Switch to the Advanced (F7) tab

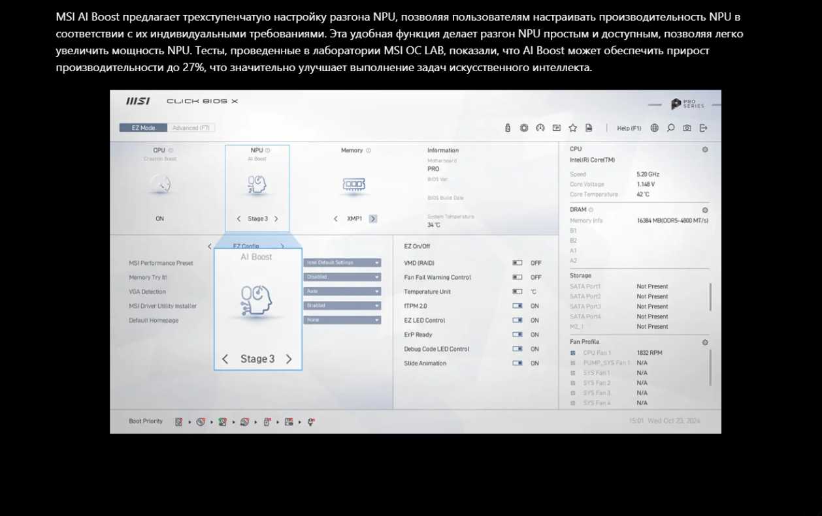[191, 128]
